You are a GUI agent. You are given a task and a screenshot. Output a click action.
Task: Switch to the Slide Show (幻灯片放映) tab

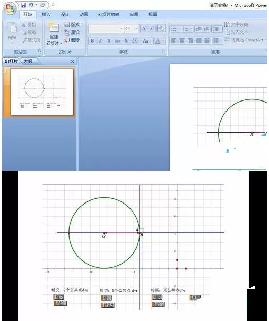(x=109, y=14)
